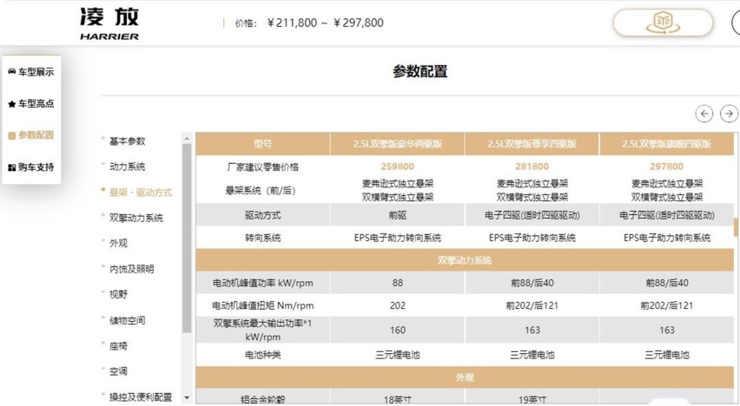Screen dimensions: 740x406
Task: Click the 驱动方式 row label
Action: click(x=263, y=215)
